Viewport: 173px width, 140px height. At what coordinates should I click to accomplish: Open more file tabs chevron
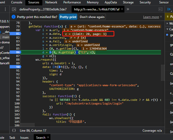pos(128,9)
